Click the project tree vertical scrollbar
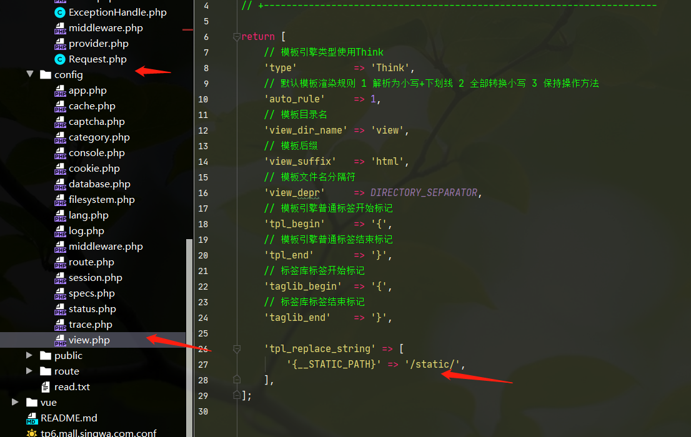Image resolution: width=691 pixels, height=437 pixels. [189, 338]
